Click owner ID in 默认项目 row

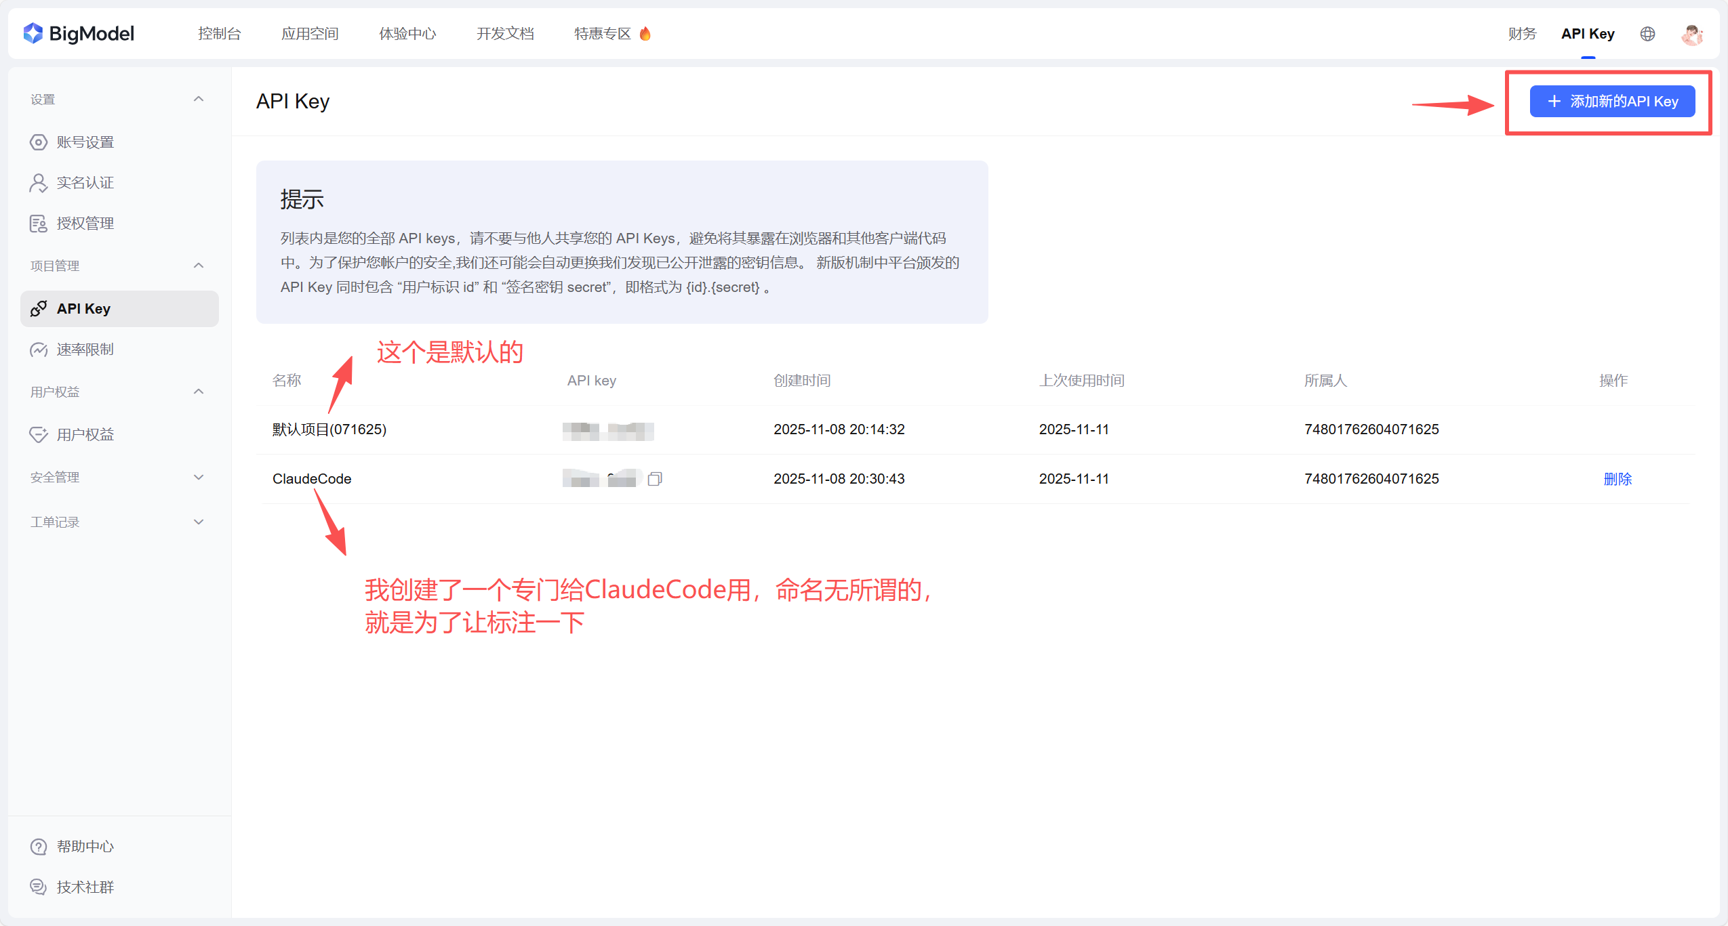[x=1371, y=429]
